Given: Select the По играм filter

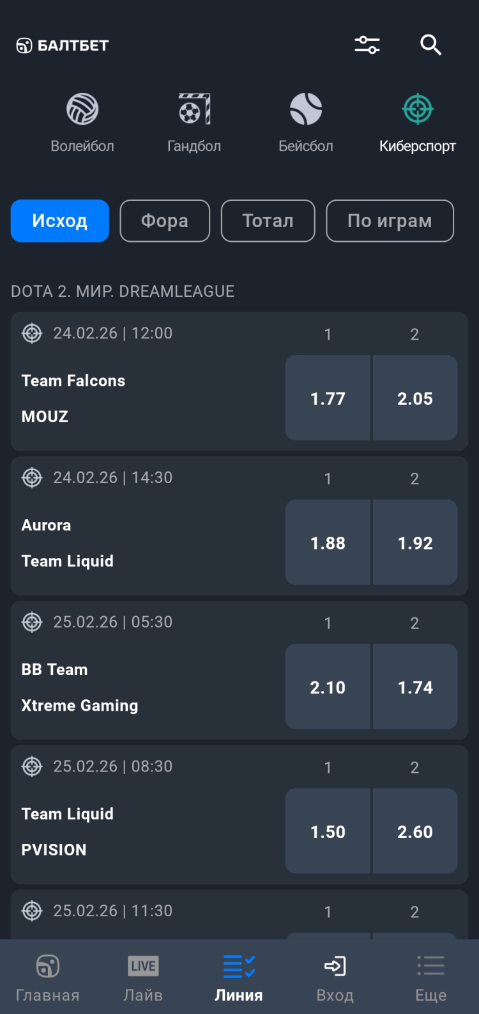Looking at the screenshot, I should pos(390,221).
